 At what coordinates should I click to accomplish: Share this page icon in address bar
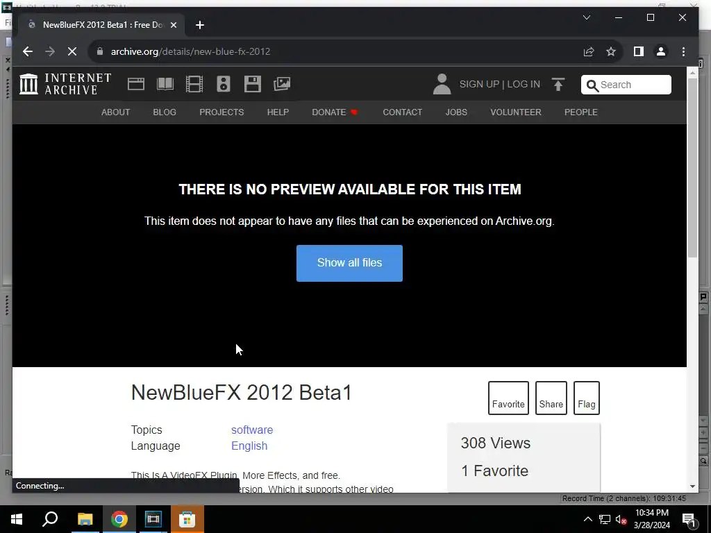[x=589, y=51]
